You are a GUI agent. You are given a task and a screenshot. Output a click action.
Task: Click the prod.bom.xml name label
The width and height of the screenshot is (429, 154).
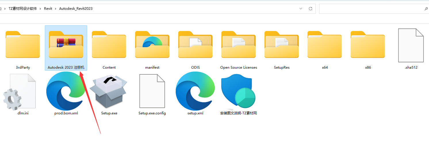[66, 113]
